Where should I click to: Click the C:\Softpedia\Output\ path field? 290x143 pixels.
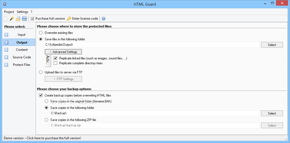coord(152,45)
